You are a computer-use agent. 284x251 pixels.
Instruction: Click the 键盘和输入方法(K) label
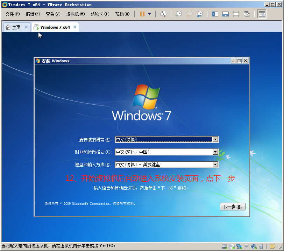[94, 165]
